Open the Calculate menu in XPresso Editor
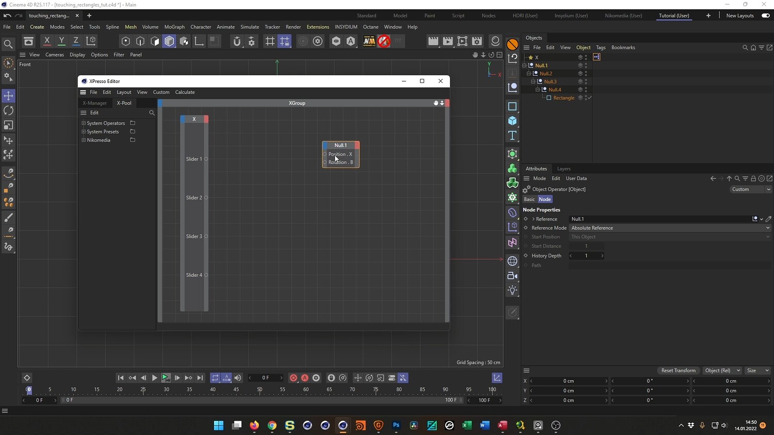774x435 pixels. pos(185,92)
